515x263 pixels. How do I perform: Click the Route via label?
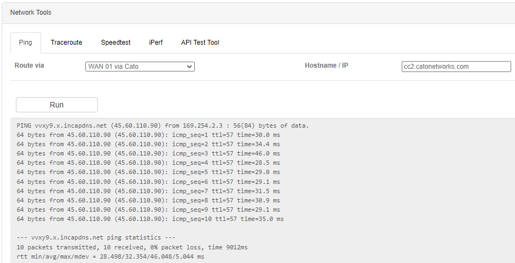tap(29, 65)
